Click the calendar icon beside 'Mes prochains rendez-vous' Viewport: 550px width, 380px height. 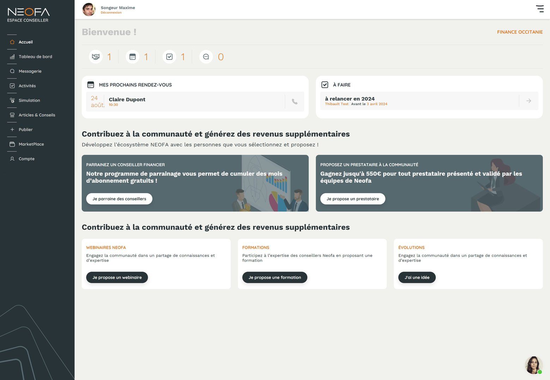point(91,85)
